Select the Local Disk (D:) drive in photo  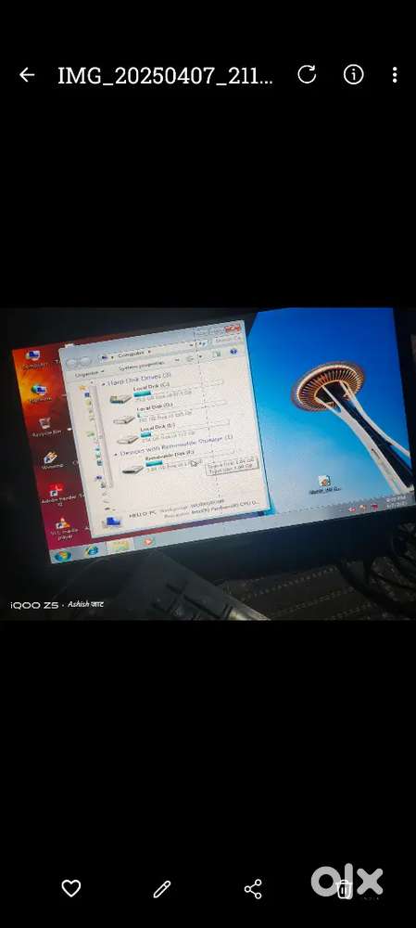click(x=170, y=413)
